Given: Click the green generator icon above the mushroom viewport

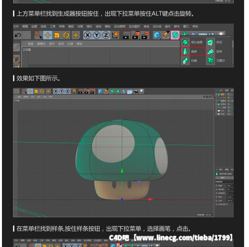Looking at the screenshot, I should point(112,91).
